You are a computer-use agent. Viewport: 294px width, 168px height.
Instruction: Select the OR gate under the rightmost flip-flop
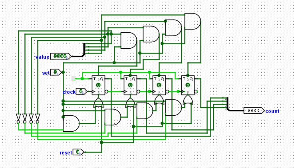pos(188,100)
